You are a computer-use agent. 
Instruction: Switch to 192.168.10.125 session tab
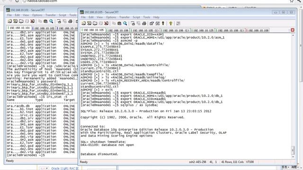[x=203, y=30]
